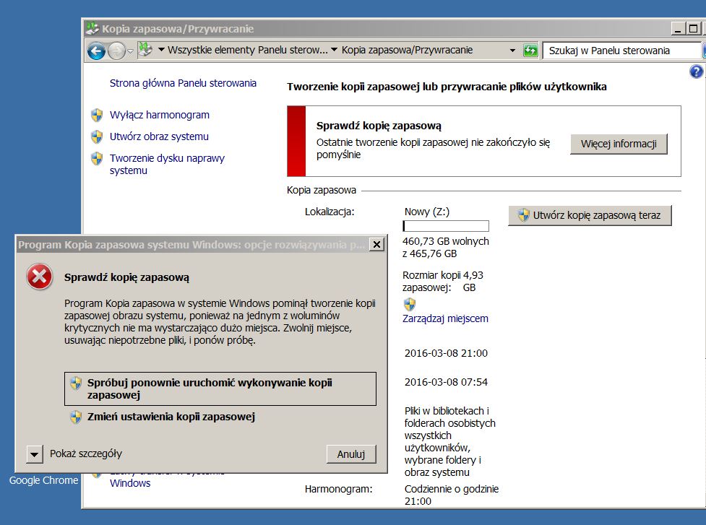Click 'Google Chrome' desktop shortcut label
Image resolution: width=706 pixels, height=525 pixels.
[43, 480]
